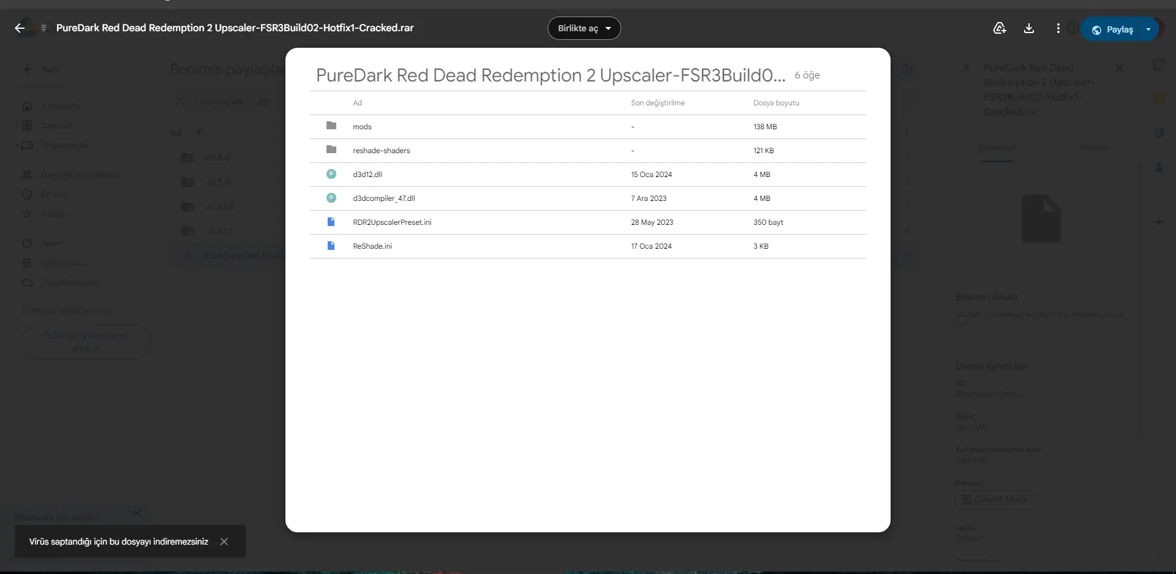Click the Ad column header
1176x574 pixels.
coord(357,103)
